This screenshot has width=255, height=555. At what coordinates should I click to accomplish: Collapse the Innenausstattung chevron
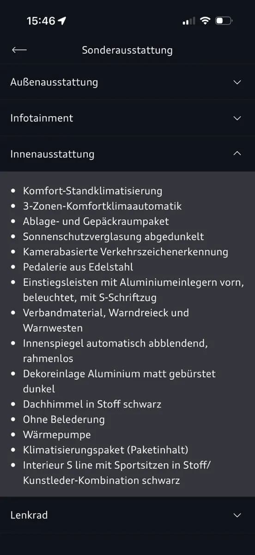tap(237, 153)
